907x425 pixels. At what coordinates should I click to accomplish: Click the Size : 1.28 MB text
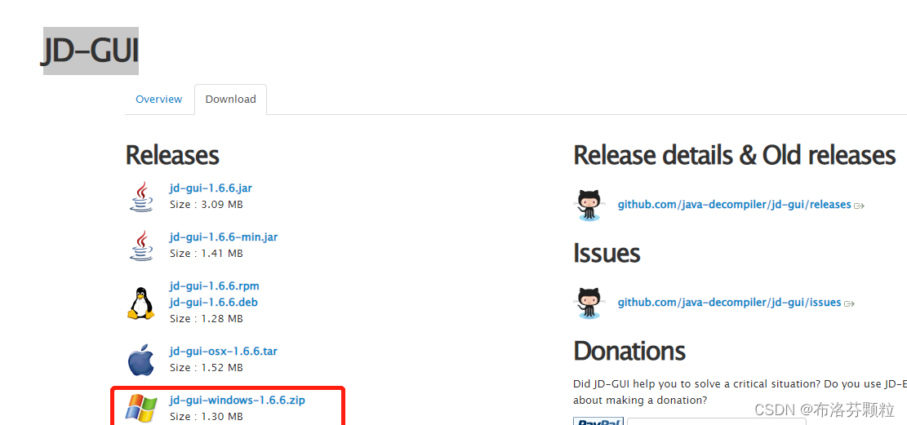[x=206, y=319]
